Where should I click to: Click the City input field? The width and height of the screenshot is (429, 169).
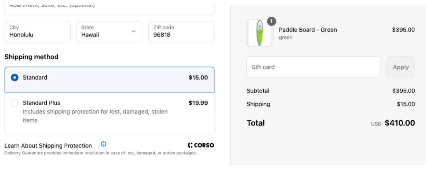tap(37, 32)
